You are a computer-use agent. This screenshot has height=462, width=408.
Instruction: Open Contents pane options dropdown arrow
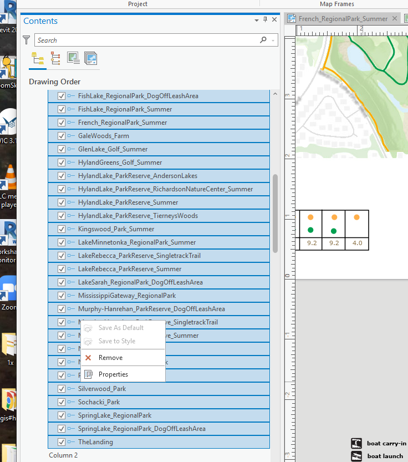pyautogui.click(x=257, y=21)
